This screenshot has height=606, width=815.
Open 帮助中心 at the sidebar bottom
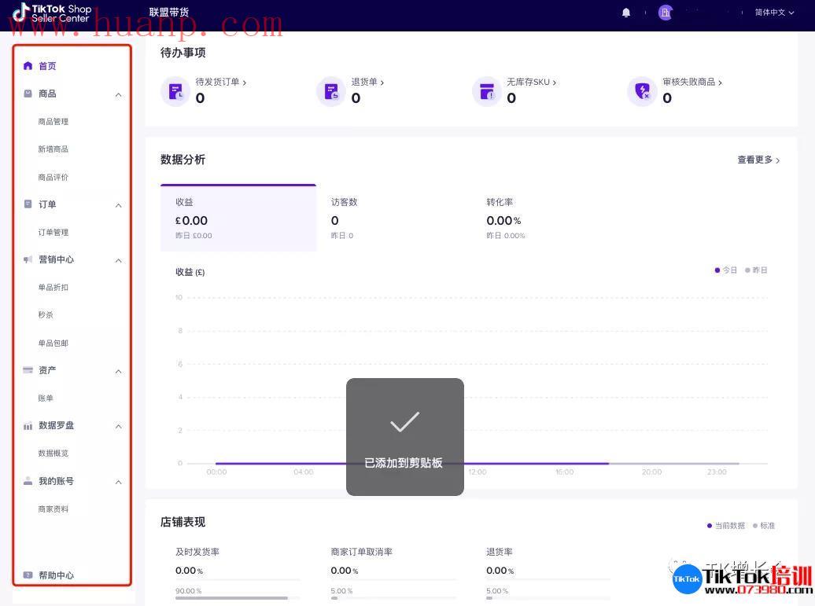click(56, 575)
